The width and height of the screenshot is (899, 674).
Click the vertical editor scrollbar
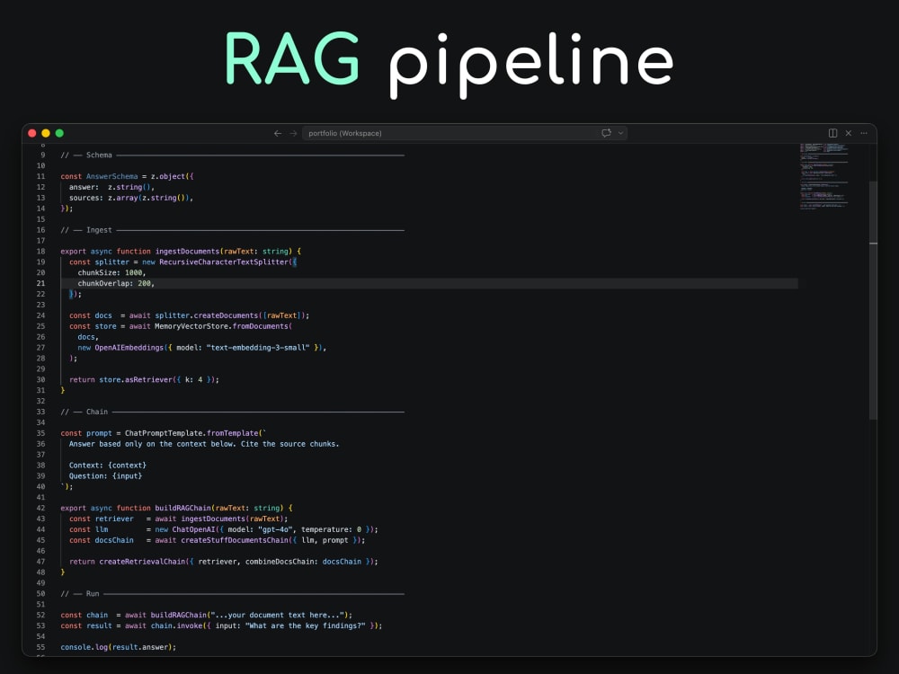coord(873,300)
